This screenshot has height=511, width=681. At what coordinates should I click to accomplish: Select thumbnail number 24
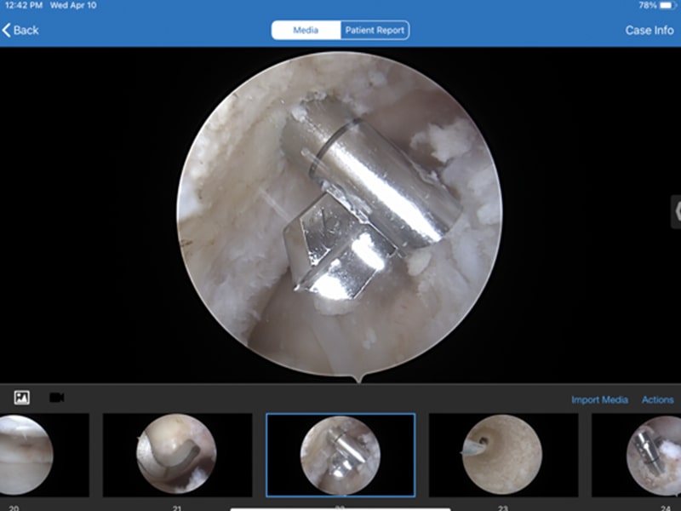click(637, 455)
